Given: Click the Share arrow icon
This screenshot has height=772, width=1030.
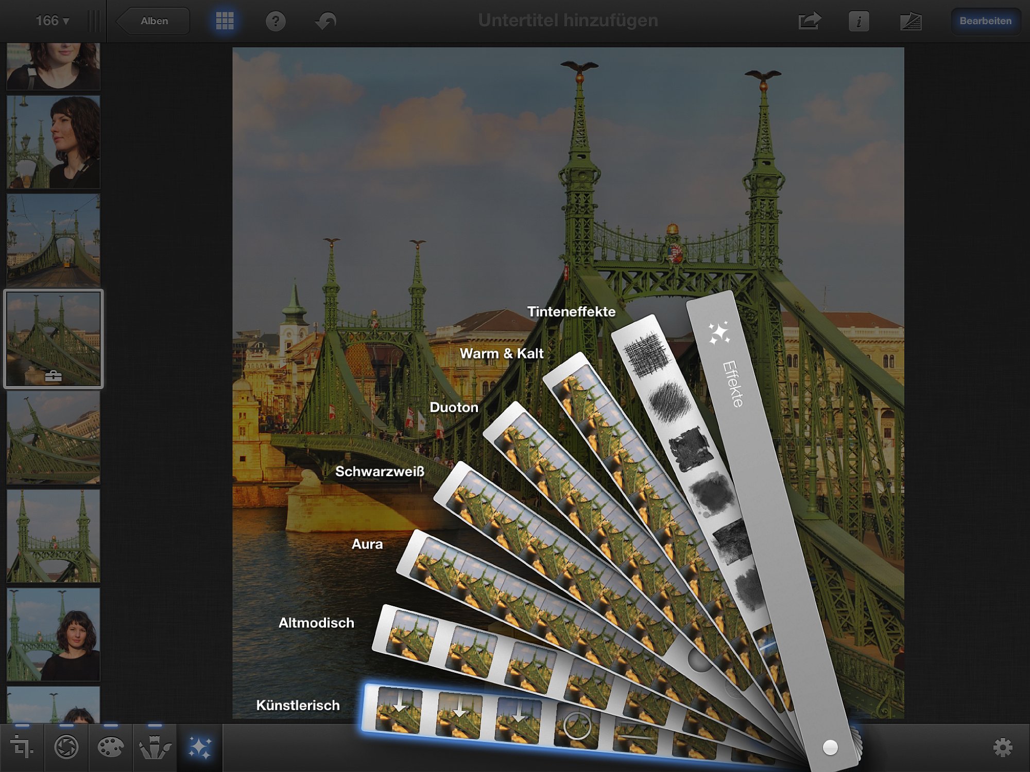Looking at the screenshot, I should (x=810, y=21).
